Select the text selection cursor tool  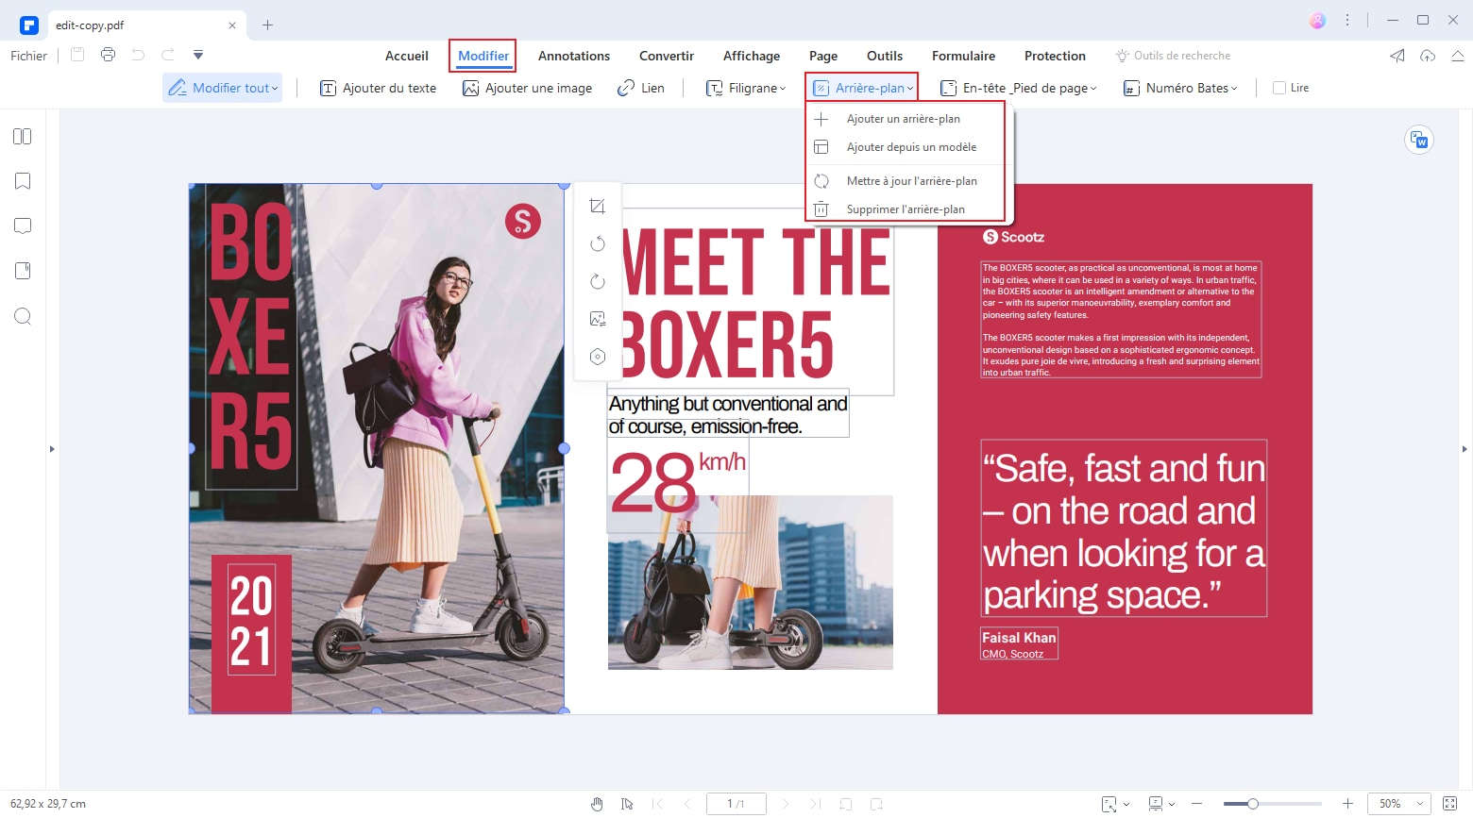pyautogui.click(x=627, y=804)
